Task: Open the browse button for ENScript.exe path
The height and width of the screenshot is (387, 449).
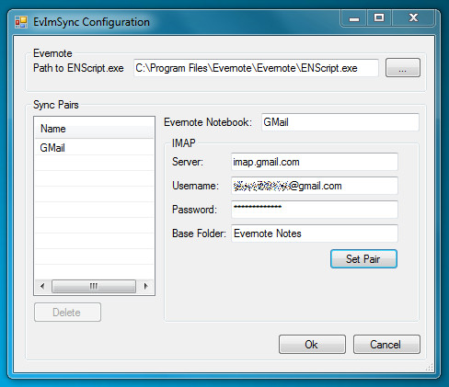Action: click(x=403, y=68)
